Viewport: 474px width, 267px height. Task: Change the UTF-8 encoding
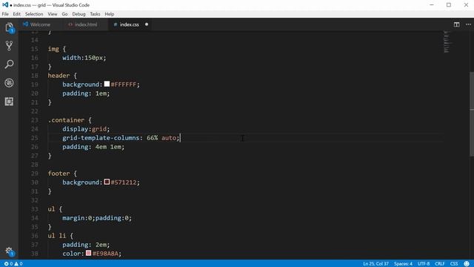coord(424,264)
